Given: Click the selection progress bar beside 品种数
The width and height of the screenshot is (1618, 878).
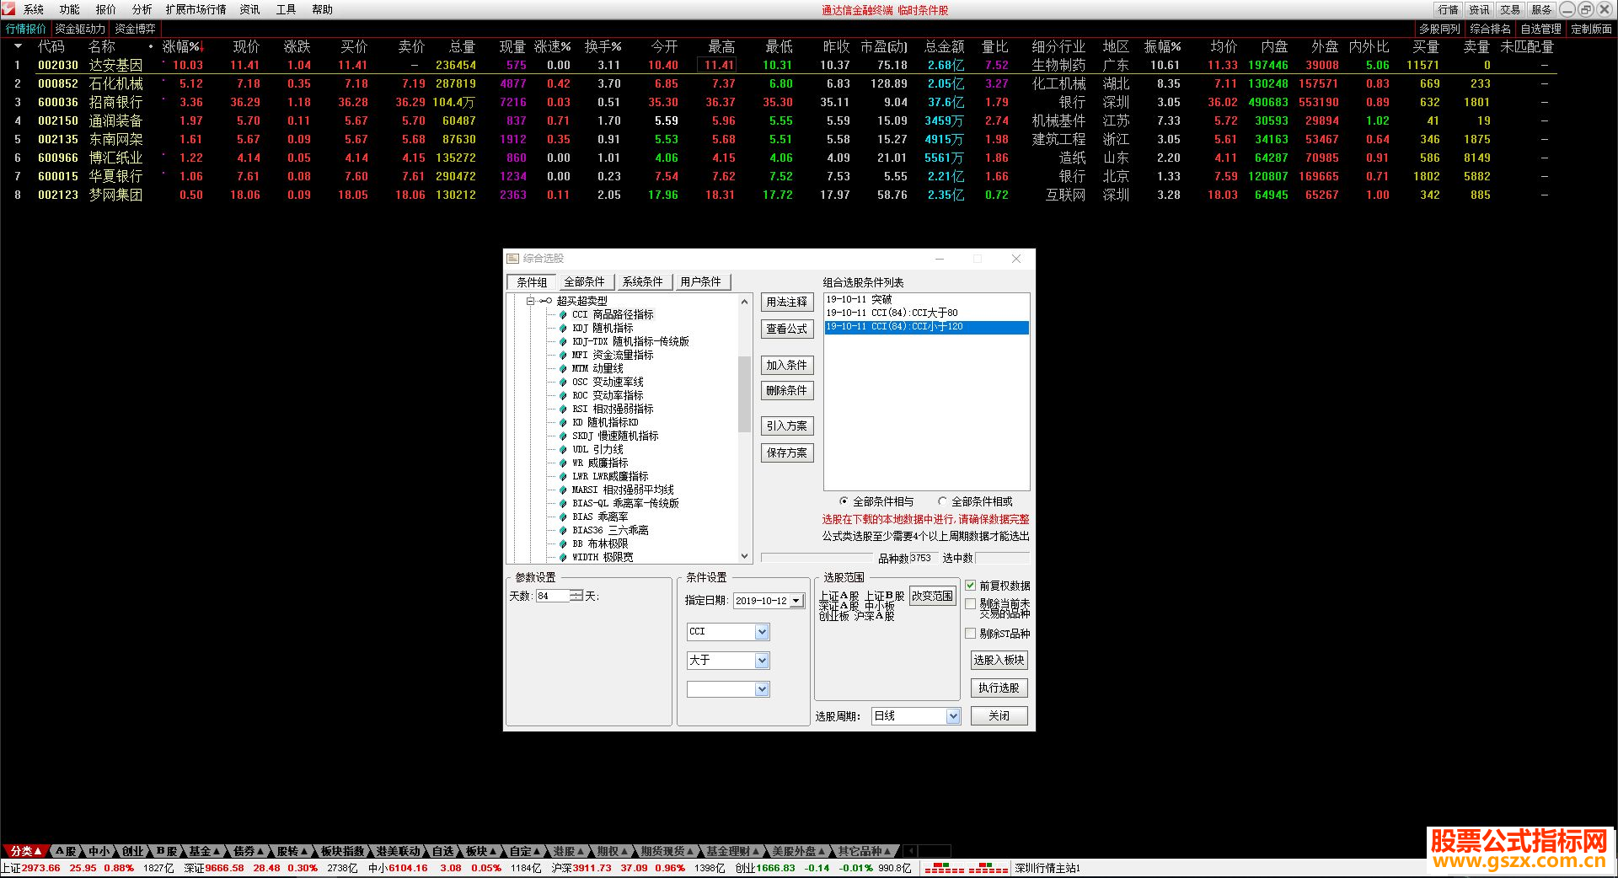Looking at the screenshot, I should (817, 558).
